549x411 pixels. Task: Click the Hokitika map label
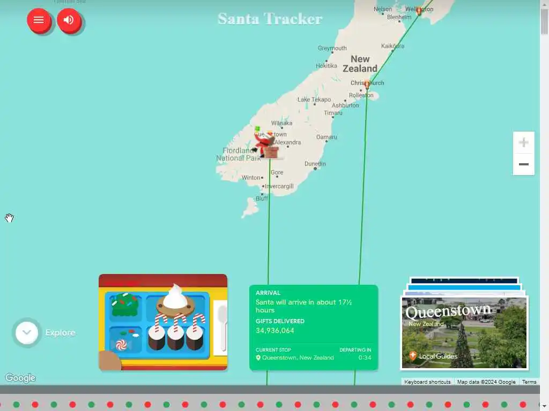coord(327,66)
